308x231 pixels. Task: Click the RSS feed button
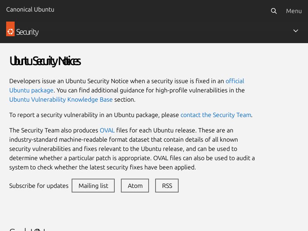coord(167,186)
